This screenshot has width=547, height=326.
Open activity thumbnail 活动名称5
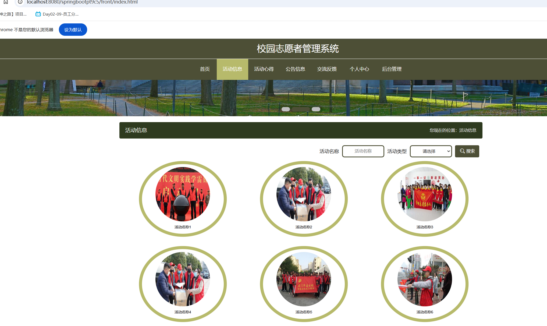(x=304, y=279)
